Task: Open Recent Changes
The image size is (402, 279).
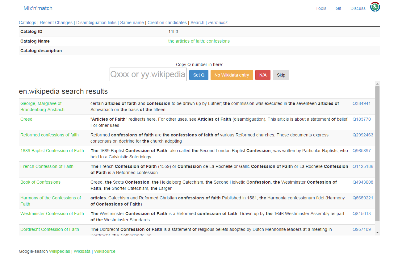Action: click(56, 23)
